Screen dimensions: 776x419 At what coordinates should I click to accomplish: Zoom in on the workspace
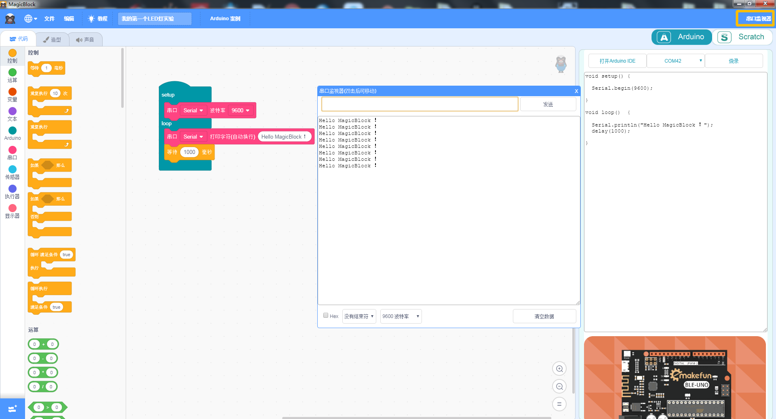559,368
